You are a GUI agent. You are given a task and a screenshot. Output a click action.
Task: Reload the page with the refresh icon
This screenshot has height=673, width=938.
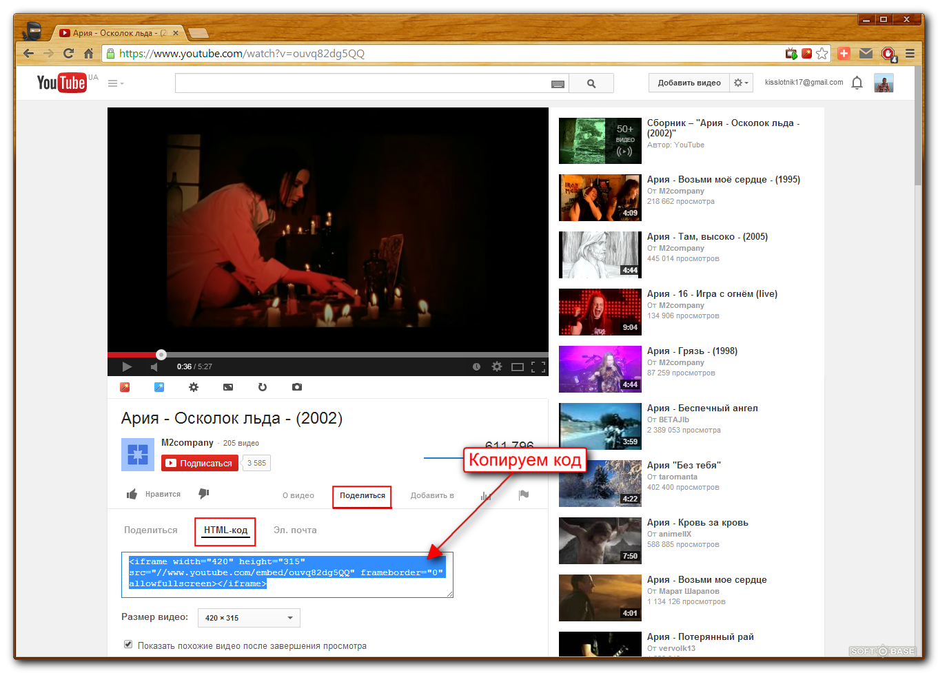[68, 53]
